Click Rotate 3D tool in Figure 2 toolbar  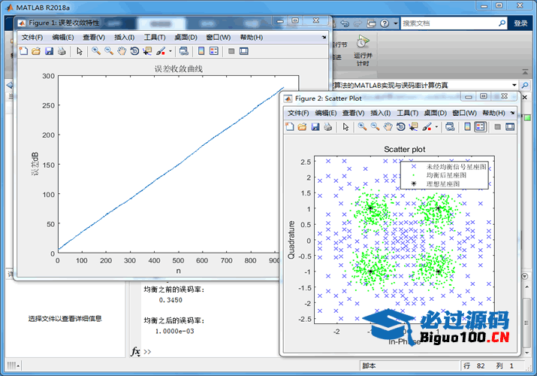401,127
